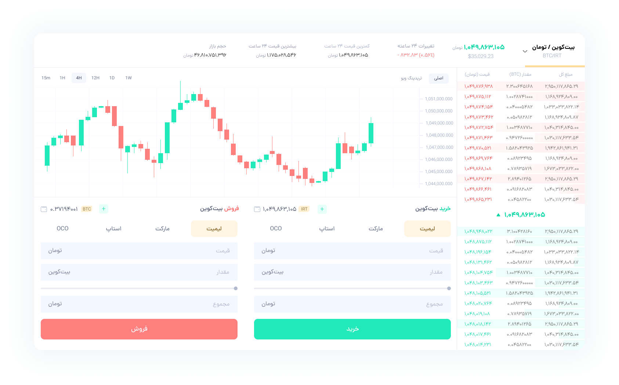Viewport: 619px width, 385px height.
Task: Focus the مقدار amount field in buy panel
Action: pos(352,272)
